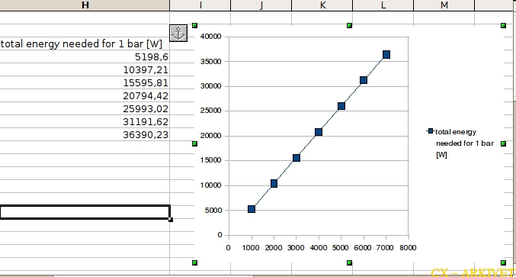This screenshot has height=277, width=516.
Task: Select column I header
Action: 200,5
